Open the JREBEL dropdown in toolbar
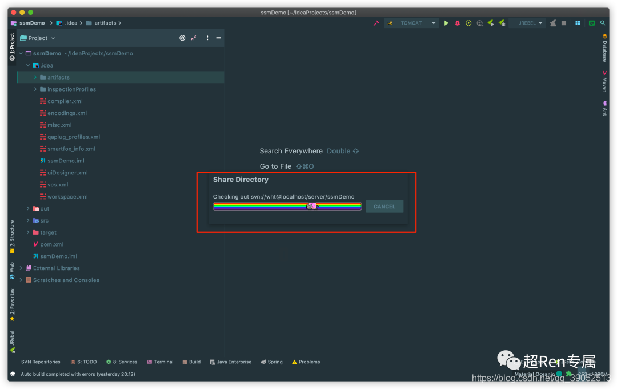This screenshot has width=617, height=389. 527,23
